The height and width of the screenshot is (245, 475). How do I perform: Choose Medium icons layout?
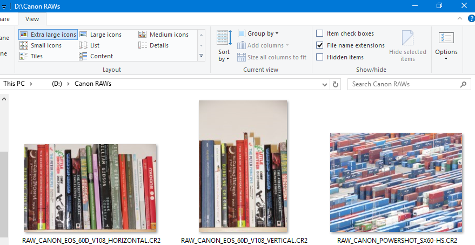[x=164, y=35]
